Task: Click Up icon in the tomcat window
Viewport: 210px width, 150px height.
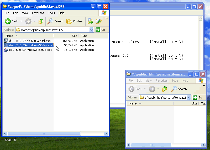Action: tap(165, 89)
